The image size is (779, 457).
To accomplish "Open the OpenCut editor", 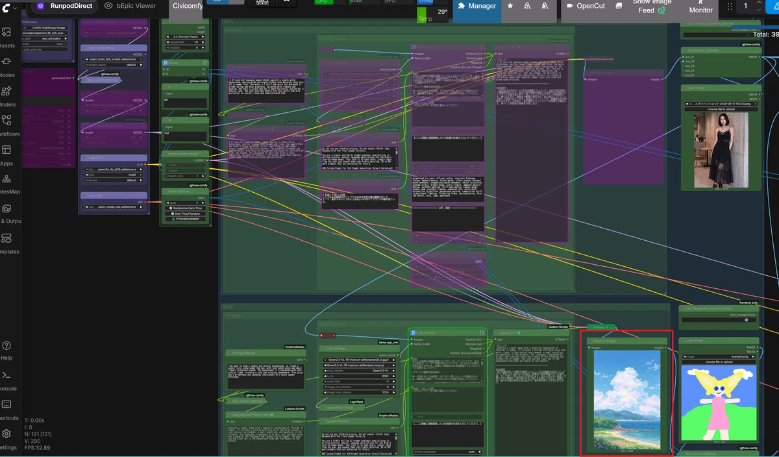I will coord(586,6).
